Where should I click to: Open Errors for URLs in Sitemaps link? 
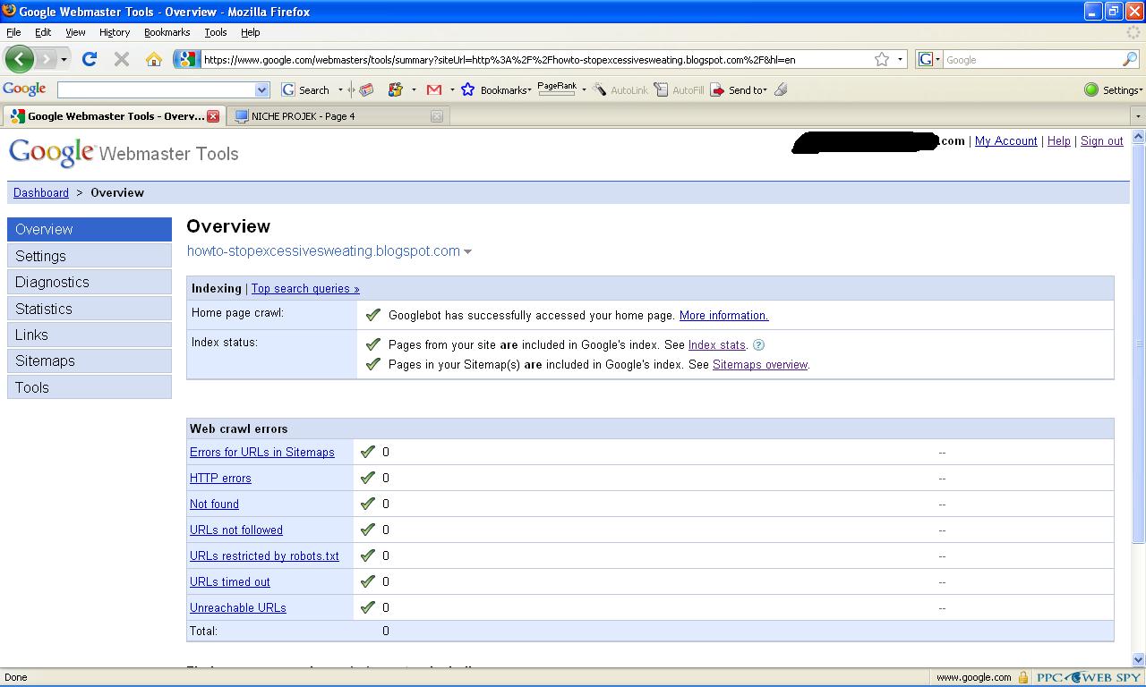[262, 452]
